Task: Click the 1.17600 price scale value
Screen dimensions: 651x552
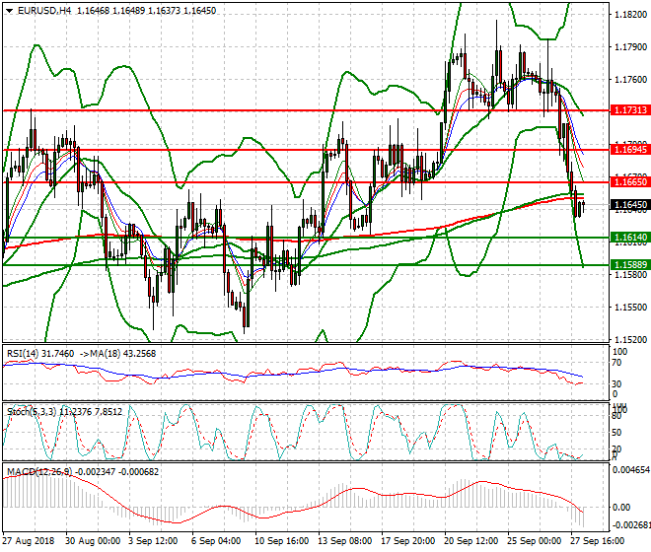Action: 630,80
